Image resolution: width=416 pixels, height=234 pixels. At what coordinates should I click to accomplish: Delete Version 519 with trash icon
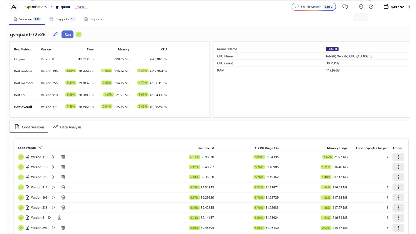tap(63, 167)
